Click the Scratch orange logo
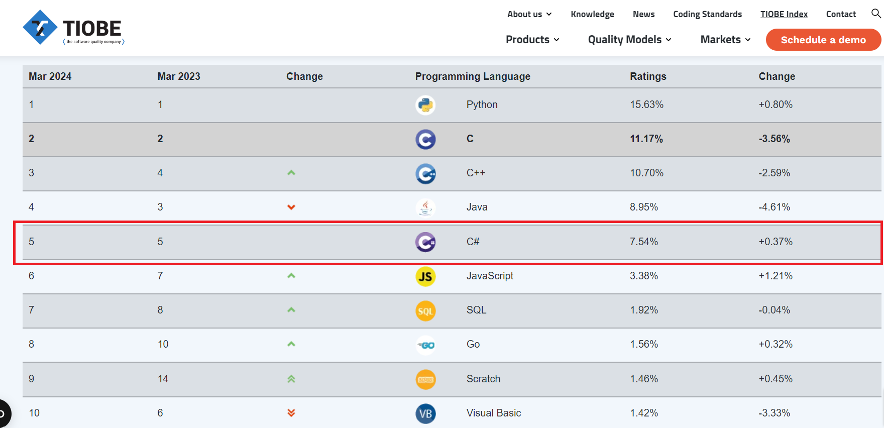The width and height of the screenshot is (884, 428). (x=425, y=379)
